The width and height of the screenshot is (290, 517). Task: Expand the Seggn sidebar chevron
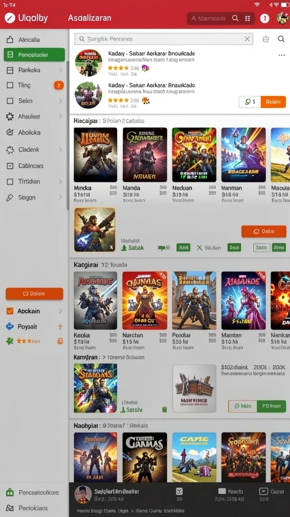point(60,197)
